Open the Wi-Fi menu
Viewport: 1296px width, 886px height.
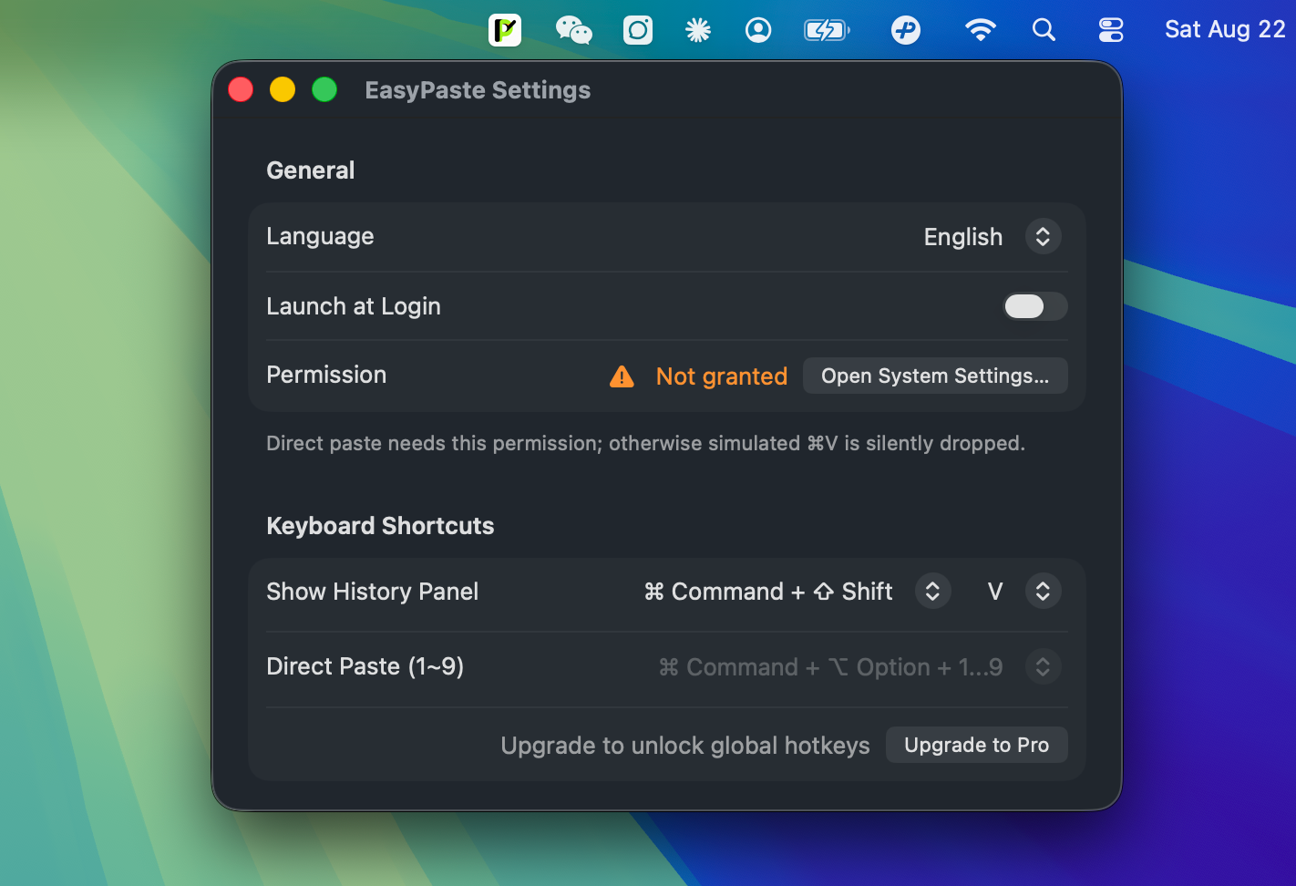click(980, 30)
